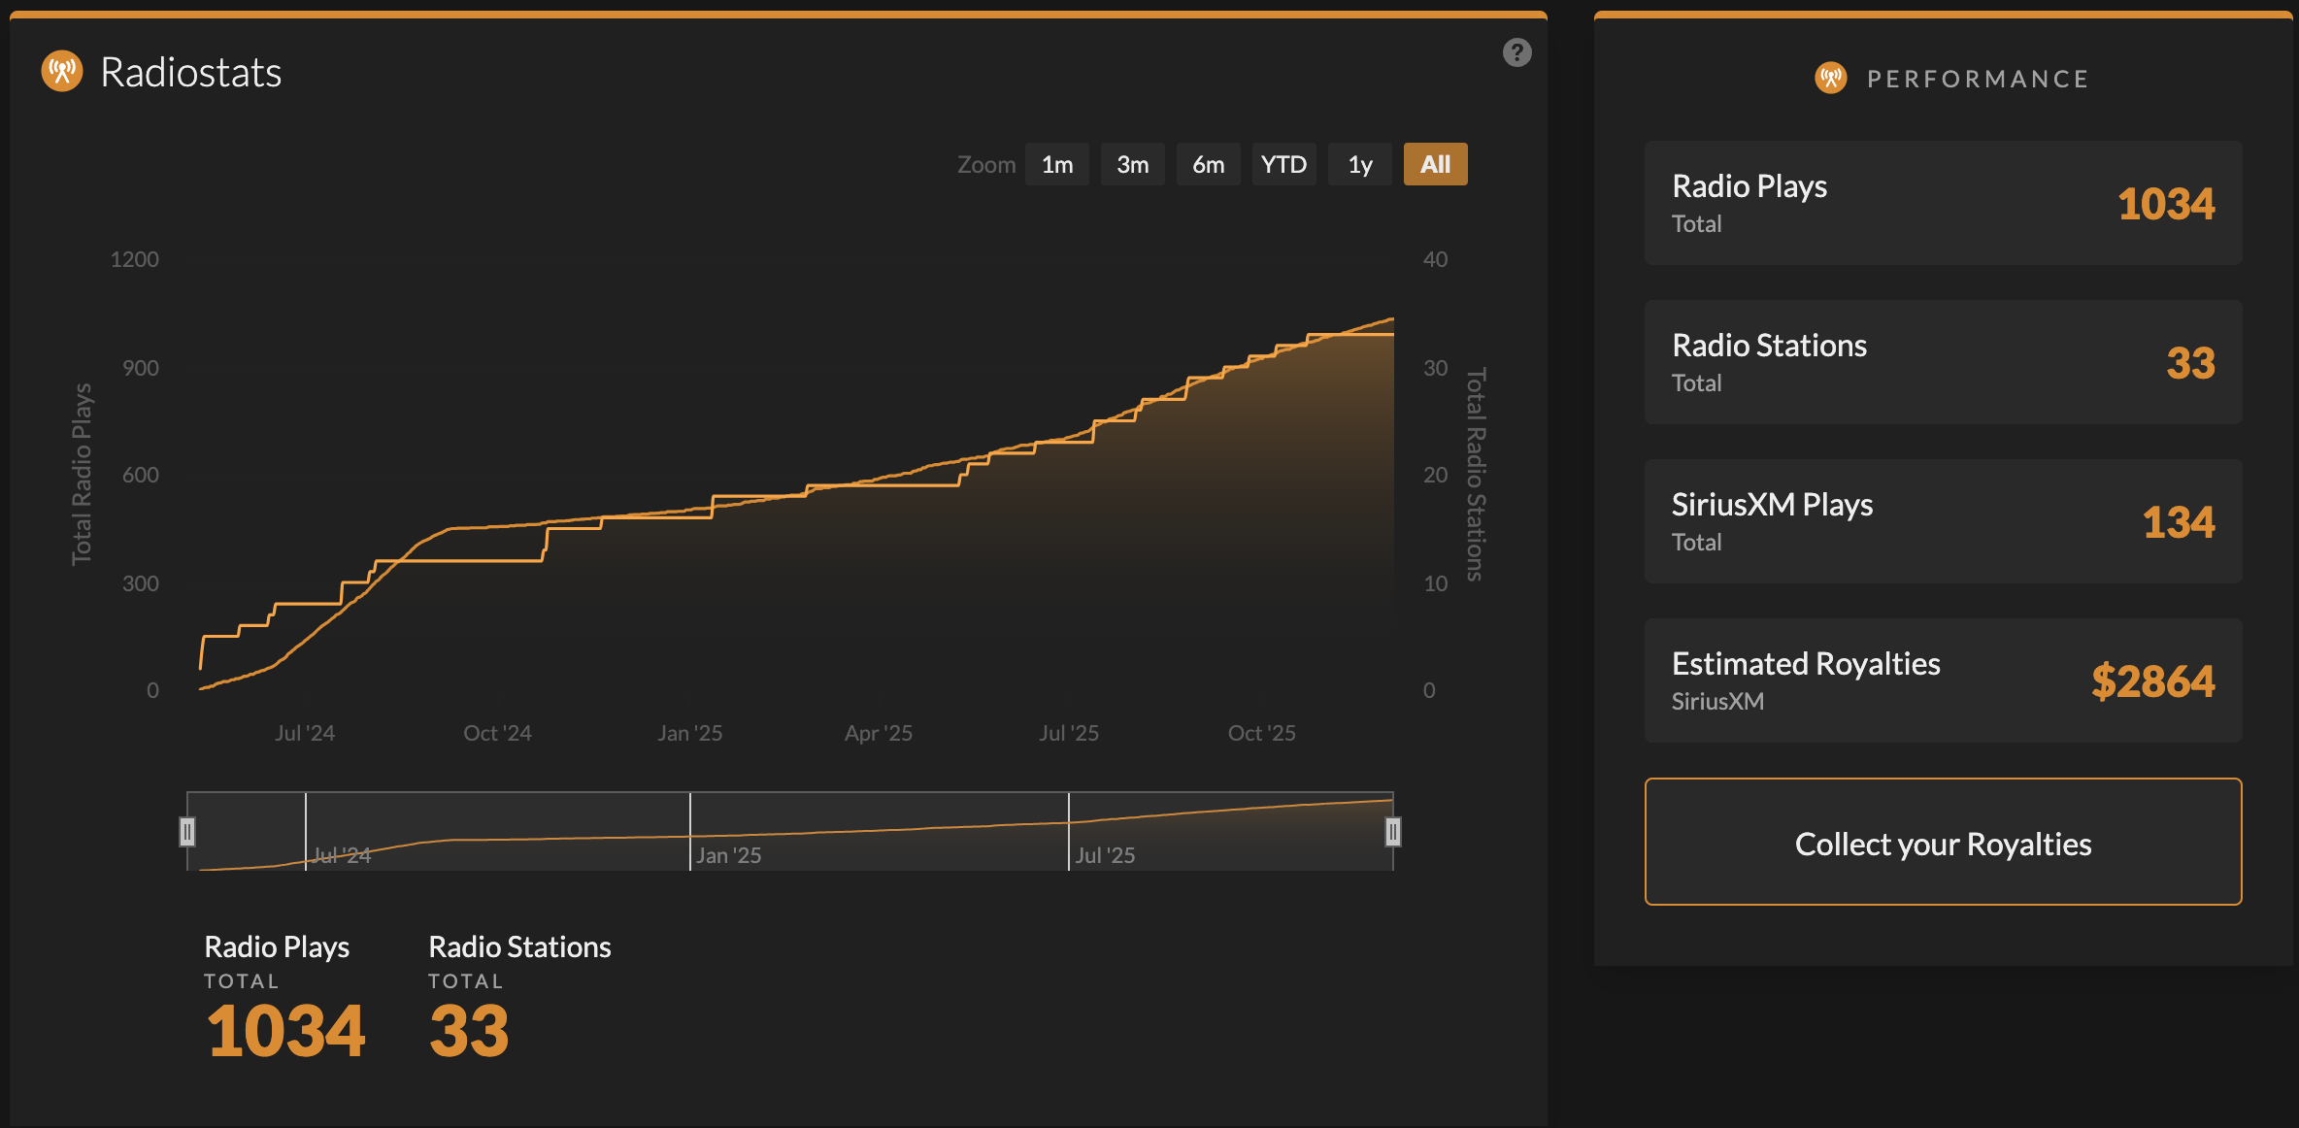Set chart zoom to 3m
Image resolution: width=2299 pixels, height=1128 pixels.
click(1132, 164)
